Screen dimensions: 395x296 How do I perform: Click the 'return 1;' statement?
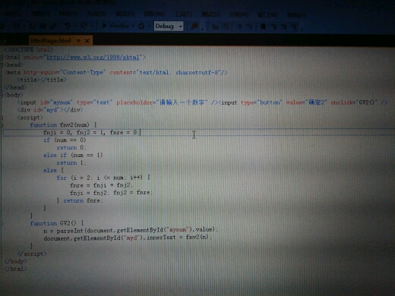(71, 162)
